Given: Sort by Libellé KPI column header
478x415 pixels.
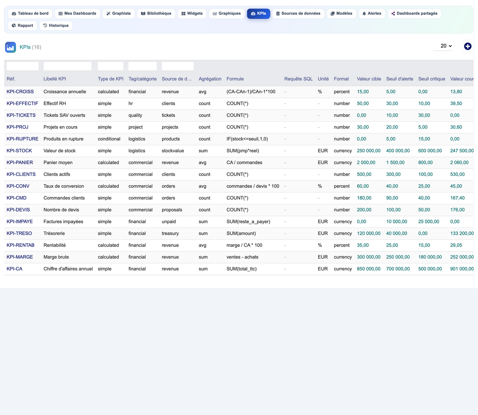Looking at the screenshot, I should (x=55, y=79).
